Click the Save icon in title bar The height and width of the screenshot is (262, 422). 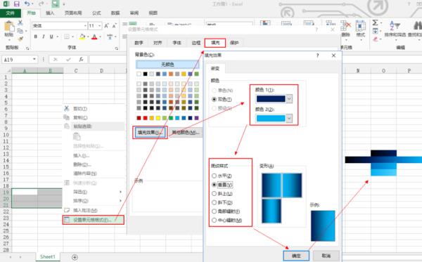pyautogui.click(x=17, y=4)
